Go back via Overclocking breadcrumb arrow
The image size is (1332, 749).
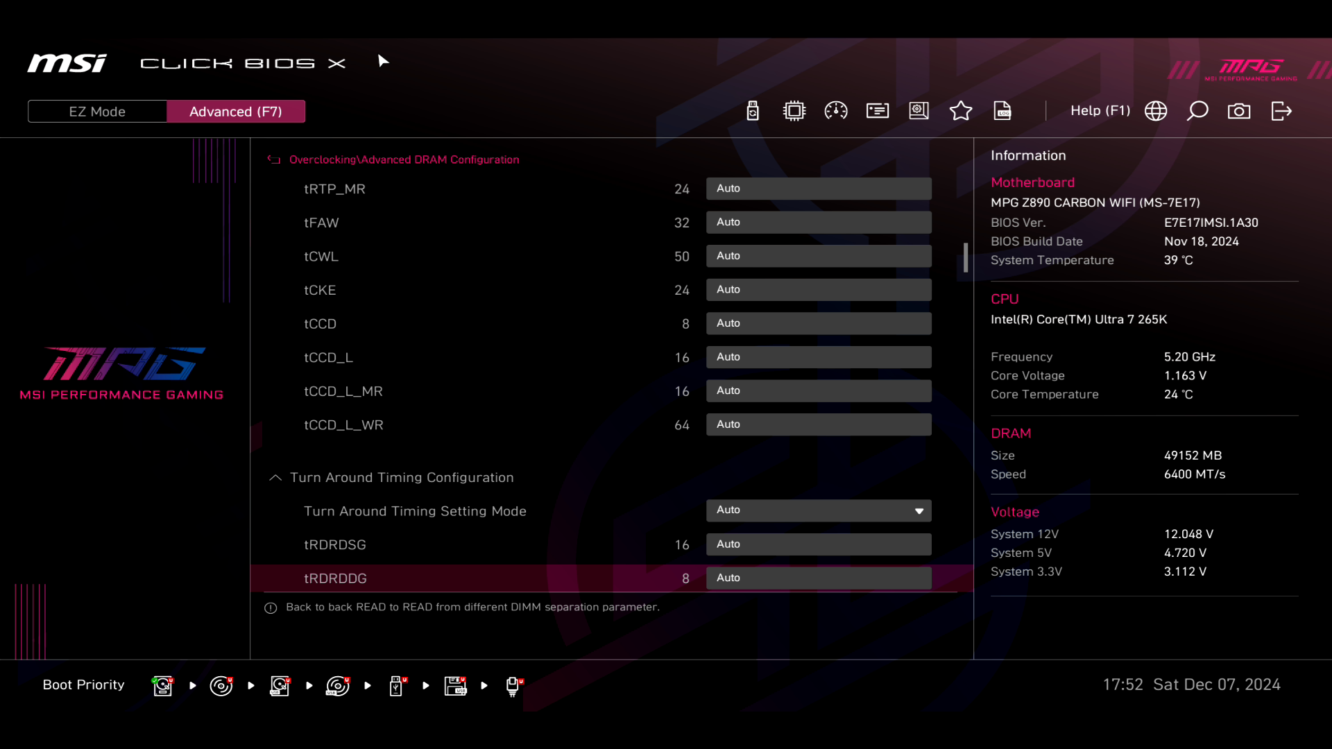(x=274, y=160)
